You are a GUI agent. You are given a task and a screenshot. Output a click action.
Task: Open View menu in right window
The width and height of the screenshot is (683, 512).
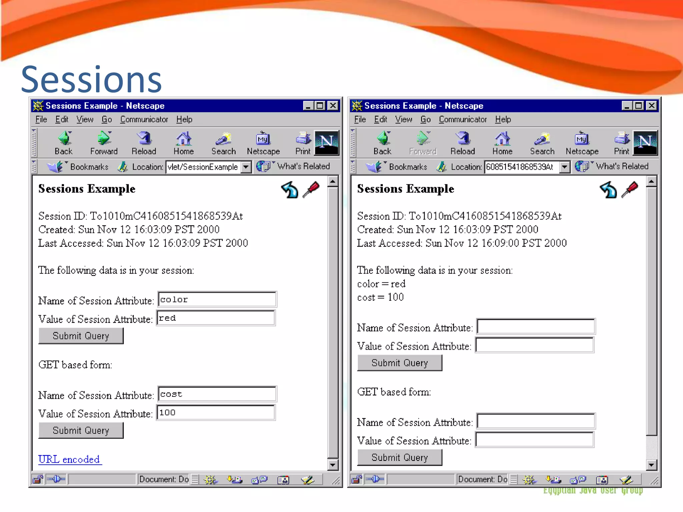404,119
